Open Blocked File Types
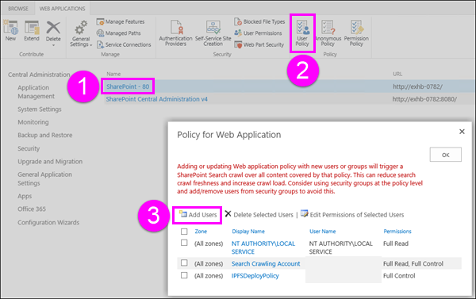The image size is (476, 299). coord(259,22)
